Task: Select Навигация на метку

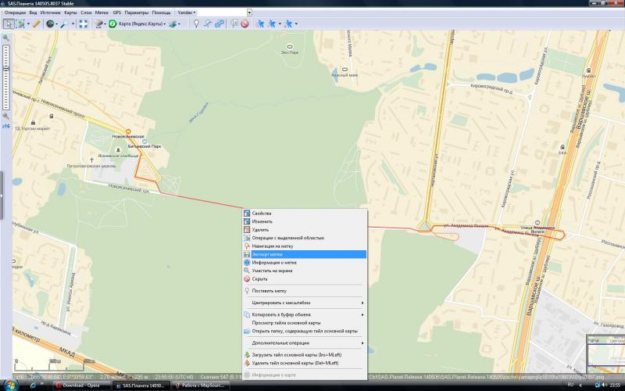Action: pyautogui.click(x=305, y=246)
